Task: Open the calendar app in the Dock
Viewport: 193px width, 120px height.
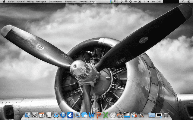Action: (x=42, y=115)
